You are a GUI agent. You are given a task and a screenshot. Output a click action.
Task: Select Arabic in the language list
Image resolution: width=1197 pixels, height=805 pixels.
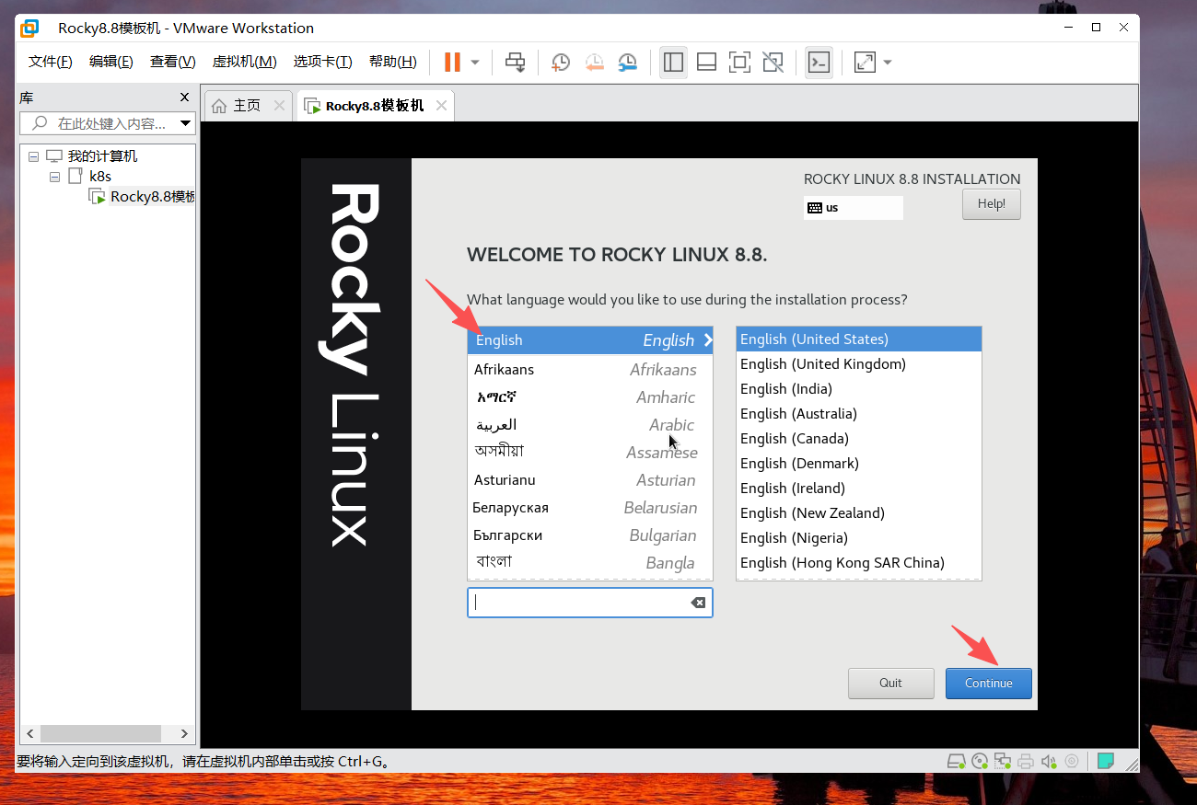click(x=590, y=425)
